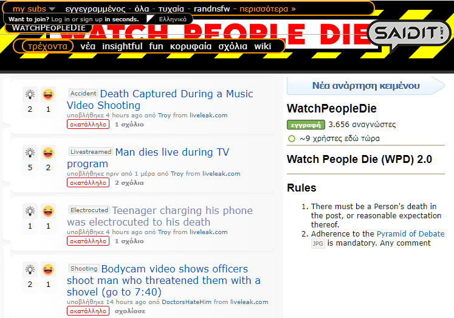Vote fun on Man dies live post
Image resolution: width=454 pixels, height=318 pixels.
48,153
